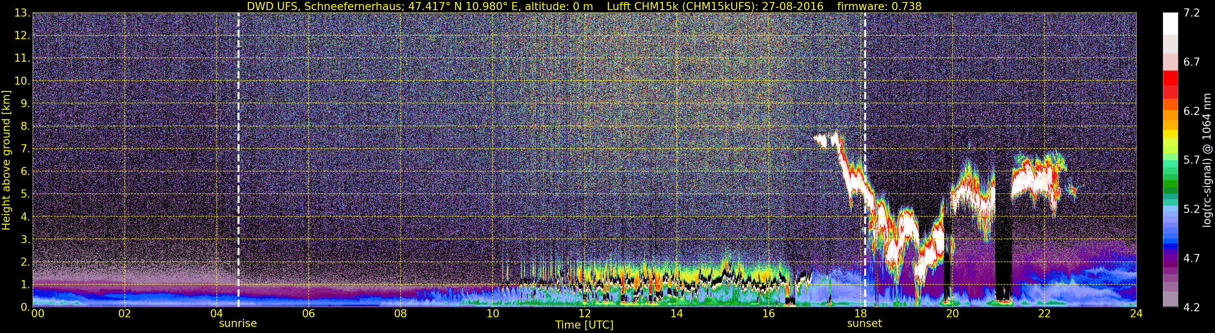Click the white sunset dashed marker line
This screenshot has height=333, width=1215.
[x=865, y=160]
